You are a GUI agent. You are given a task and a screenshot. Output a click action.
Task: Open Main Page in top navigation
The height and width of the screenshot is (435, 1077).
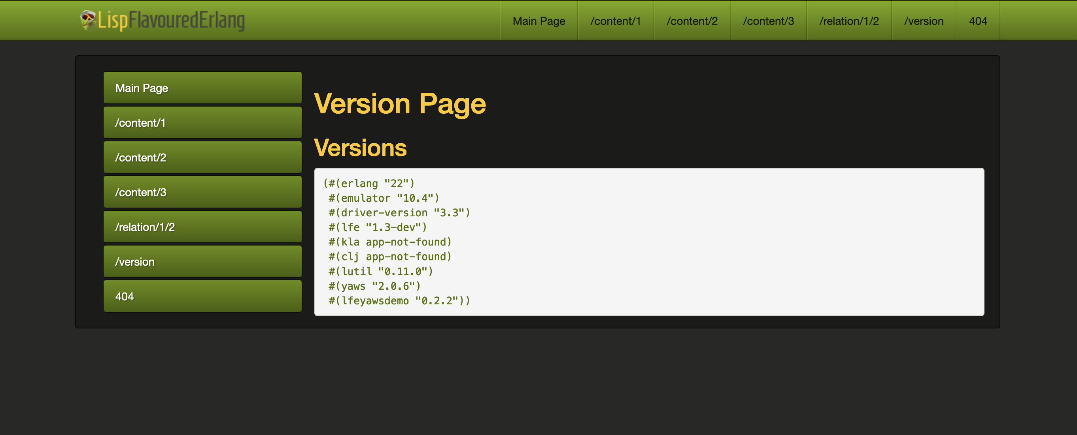click(x=538, y=21)
